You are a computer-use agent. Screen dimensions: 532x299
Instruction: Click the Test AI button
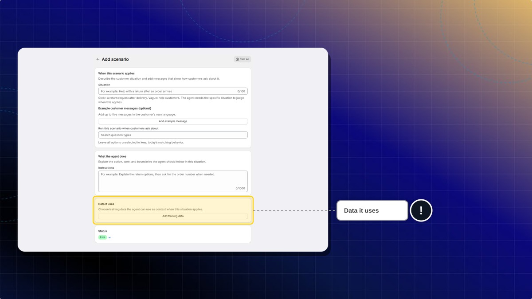pyautogui.click(x=243, y=59)
